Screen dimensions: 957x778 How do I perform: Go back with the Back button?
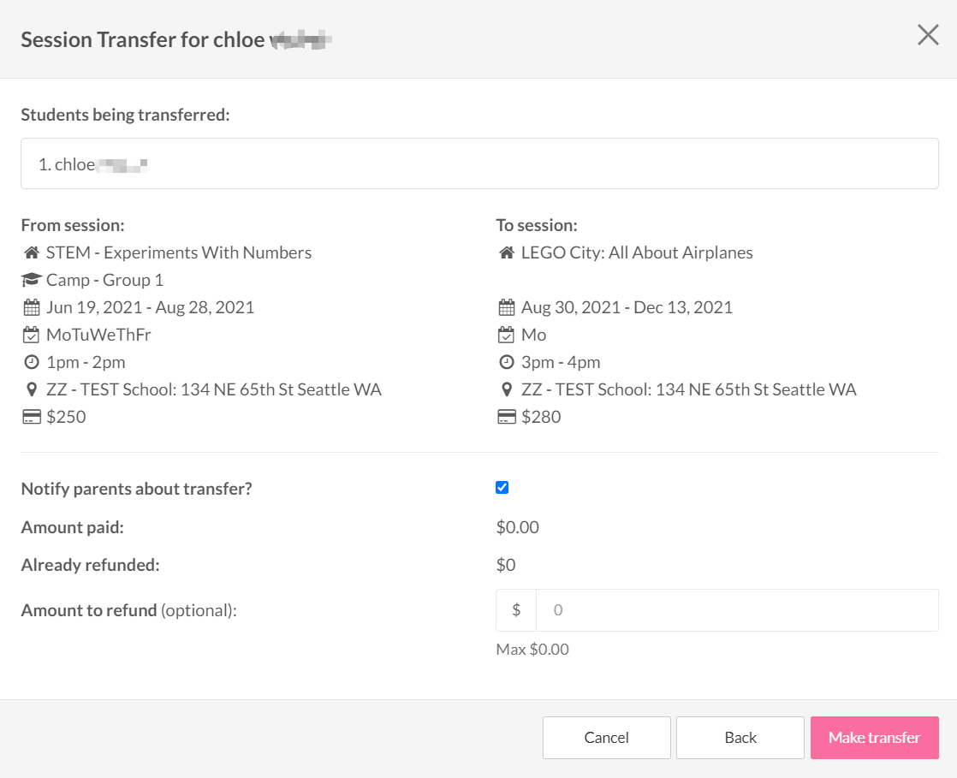(740, 738)
